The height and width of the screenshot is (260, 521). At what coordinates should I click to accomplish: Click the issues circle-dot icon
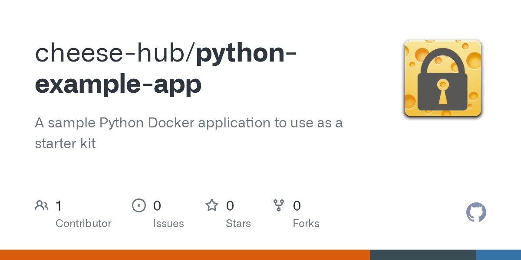point(139,205)
